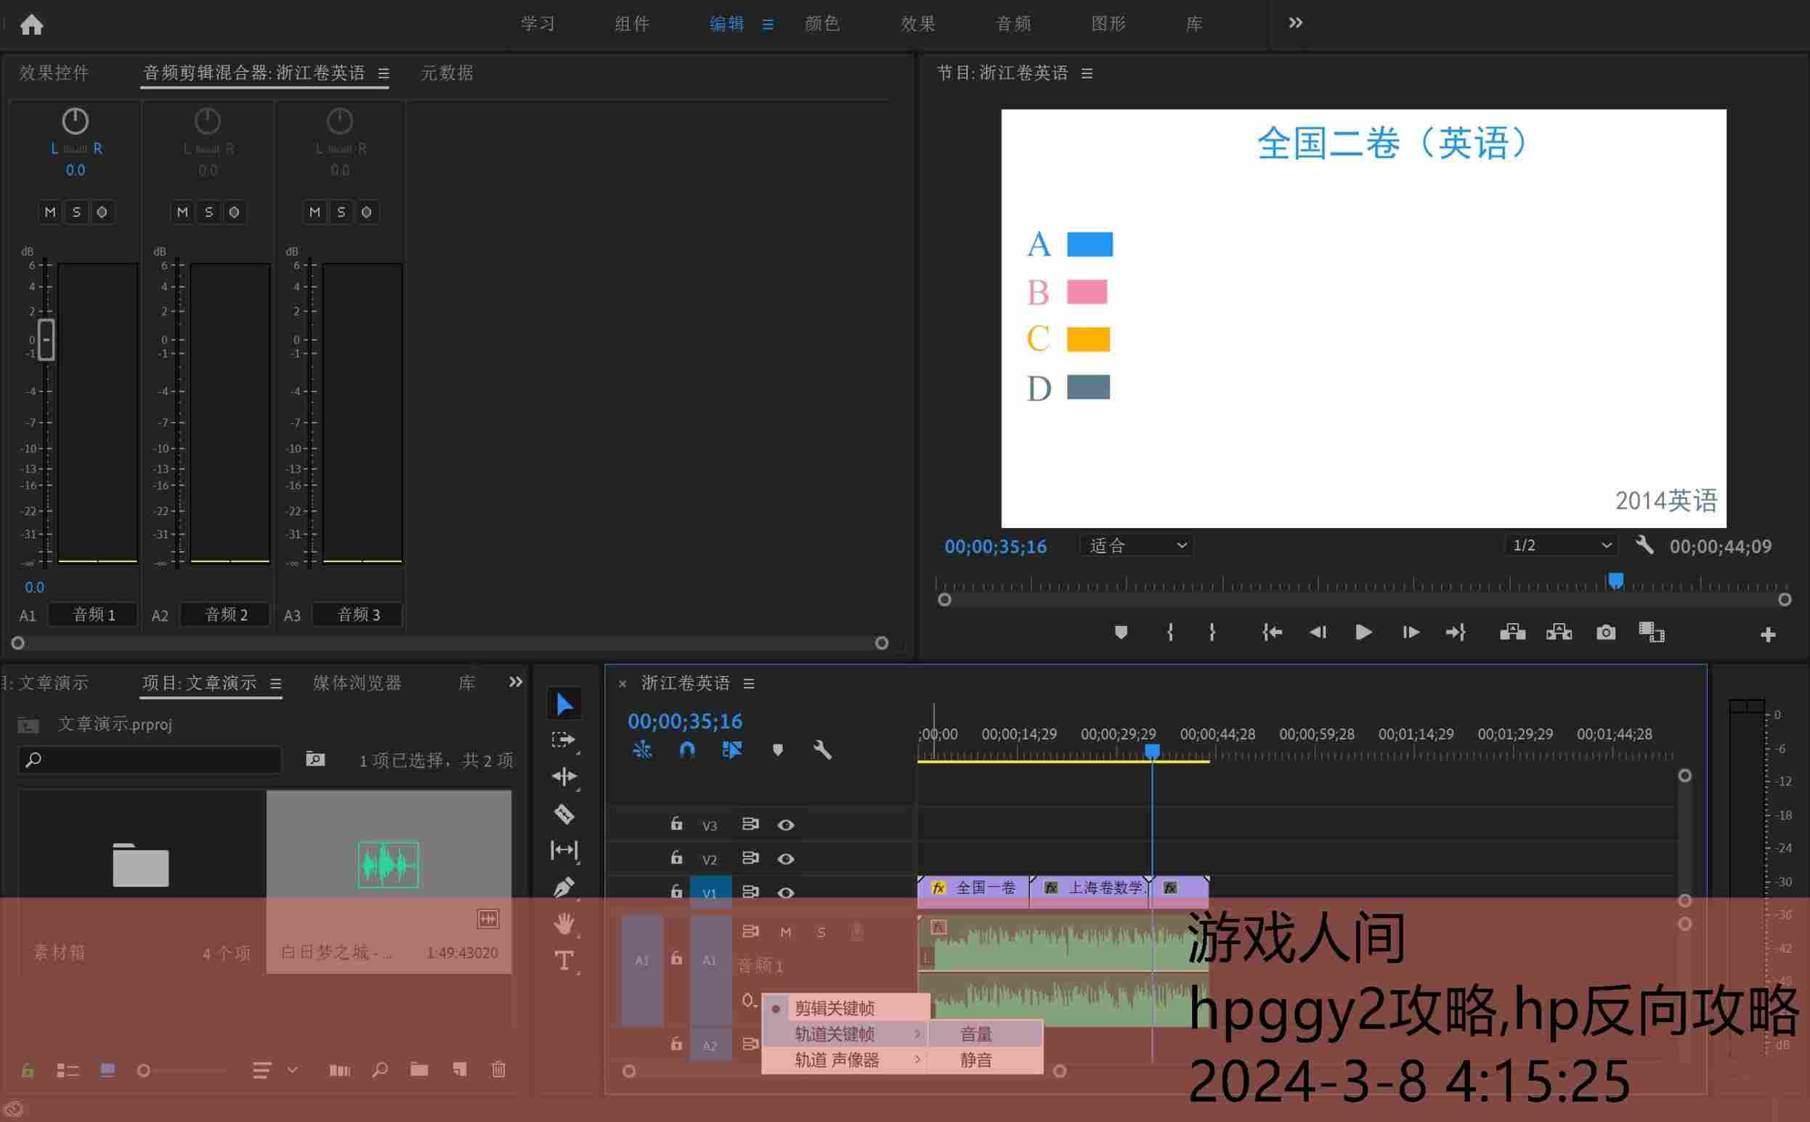Open the 效果控件 tab
The width and height of the screenshot is (1810, 1122).
pos(54,73)
